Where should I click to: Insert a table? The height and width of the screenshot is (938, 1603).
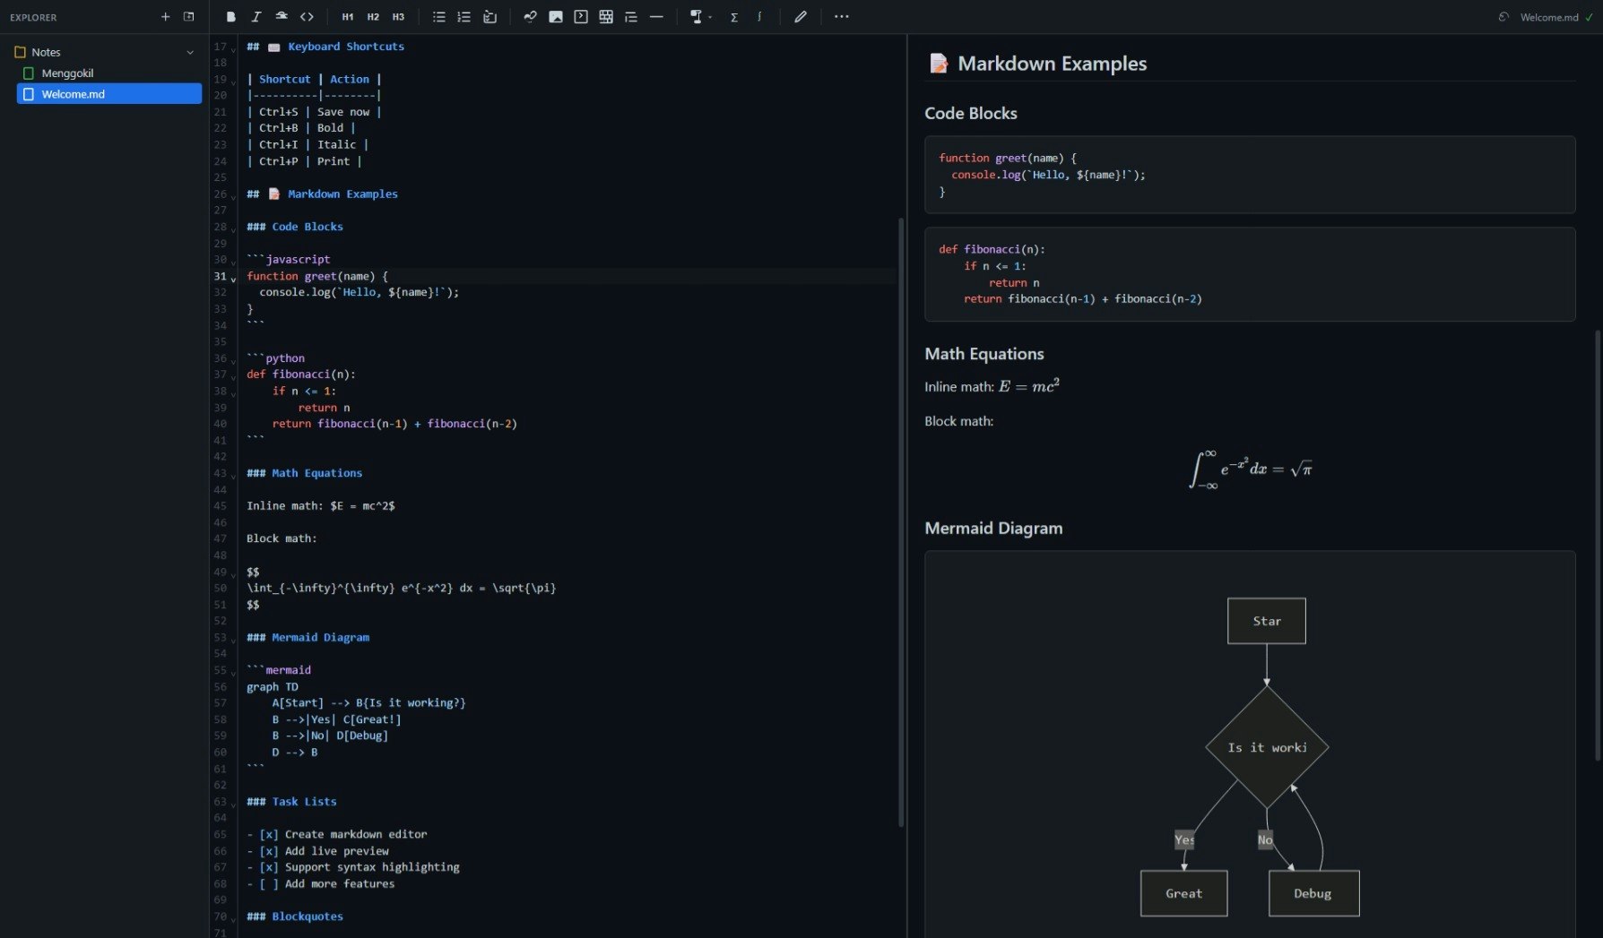[x=606, y=16]
